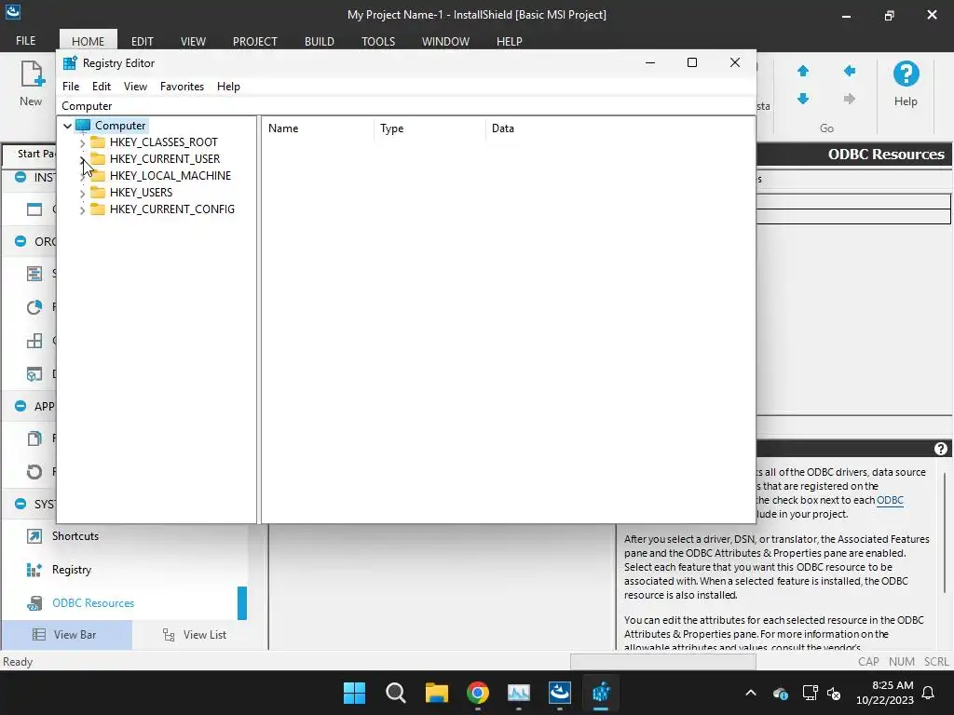Switch to InstallShield VIEW ribbon tab
Image resolution: width=954 pixels, height=715 pixels.
click(x=193, y=41)
